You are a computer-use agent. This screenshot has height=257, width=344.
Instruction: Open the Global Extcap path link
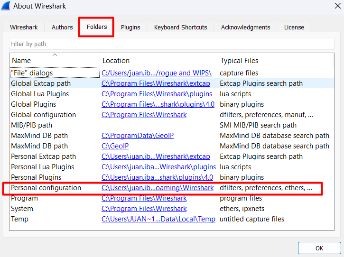(x=156, y=83)
